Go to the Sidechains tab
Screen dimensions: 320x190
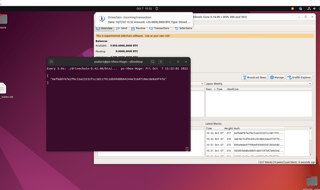click(183, 28)
